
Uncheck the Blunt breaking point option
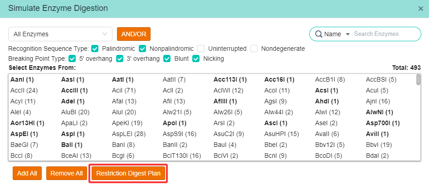coord(167,58)
